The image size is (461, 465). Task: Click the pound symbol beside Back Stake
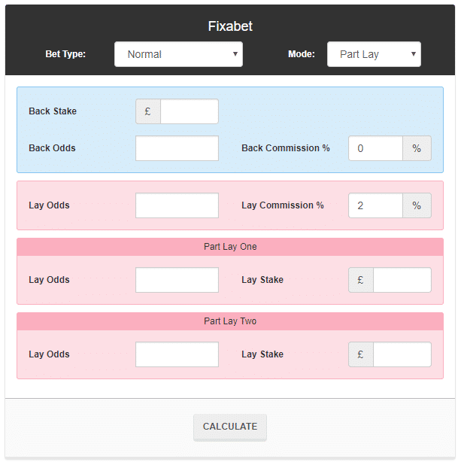[148, 111]
